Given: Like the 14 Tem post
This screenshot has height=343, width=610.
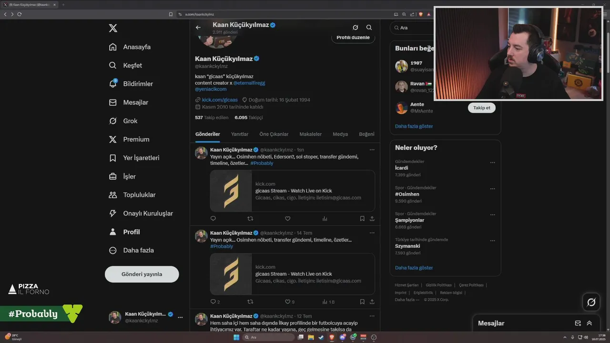Looking at the screenshot, I should coord(287,302).
